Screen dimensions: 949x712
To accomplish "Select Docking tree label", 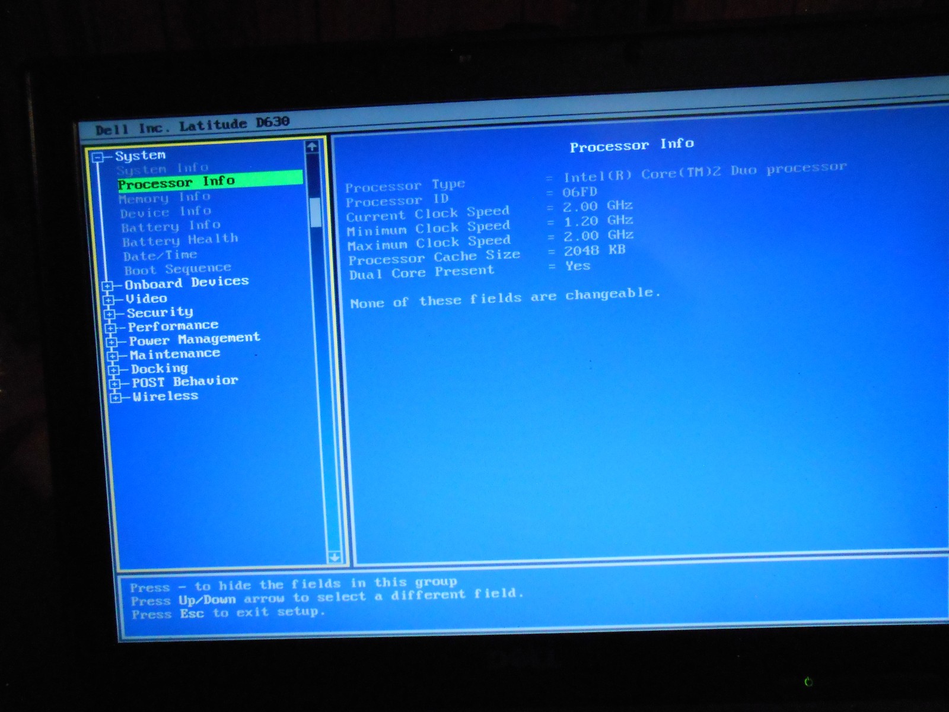I will click(160, 369).
